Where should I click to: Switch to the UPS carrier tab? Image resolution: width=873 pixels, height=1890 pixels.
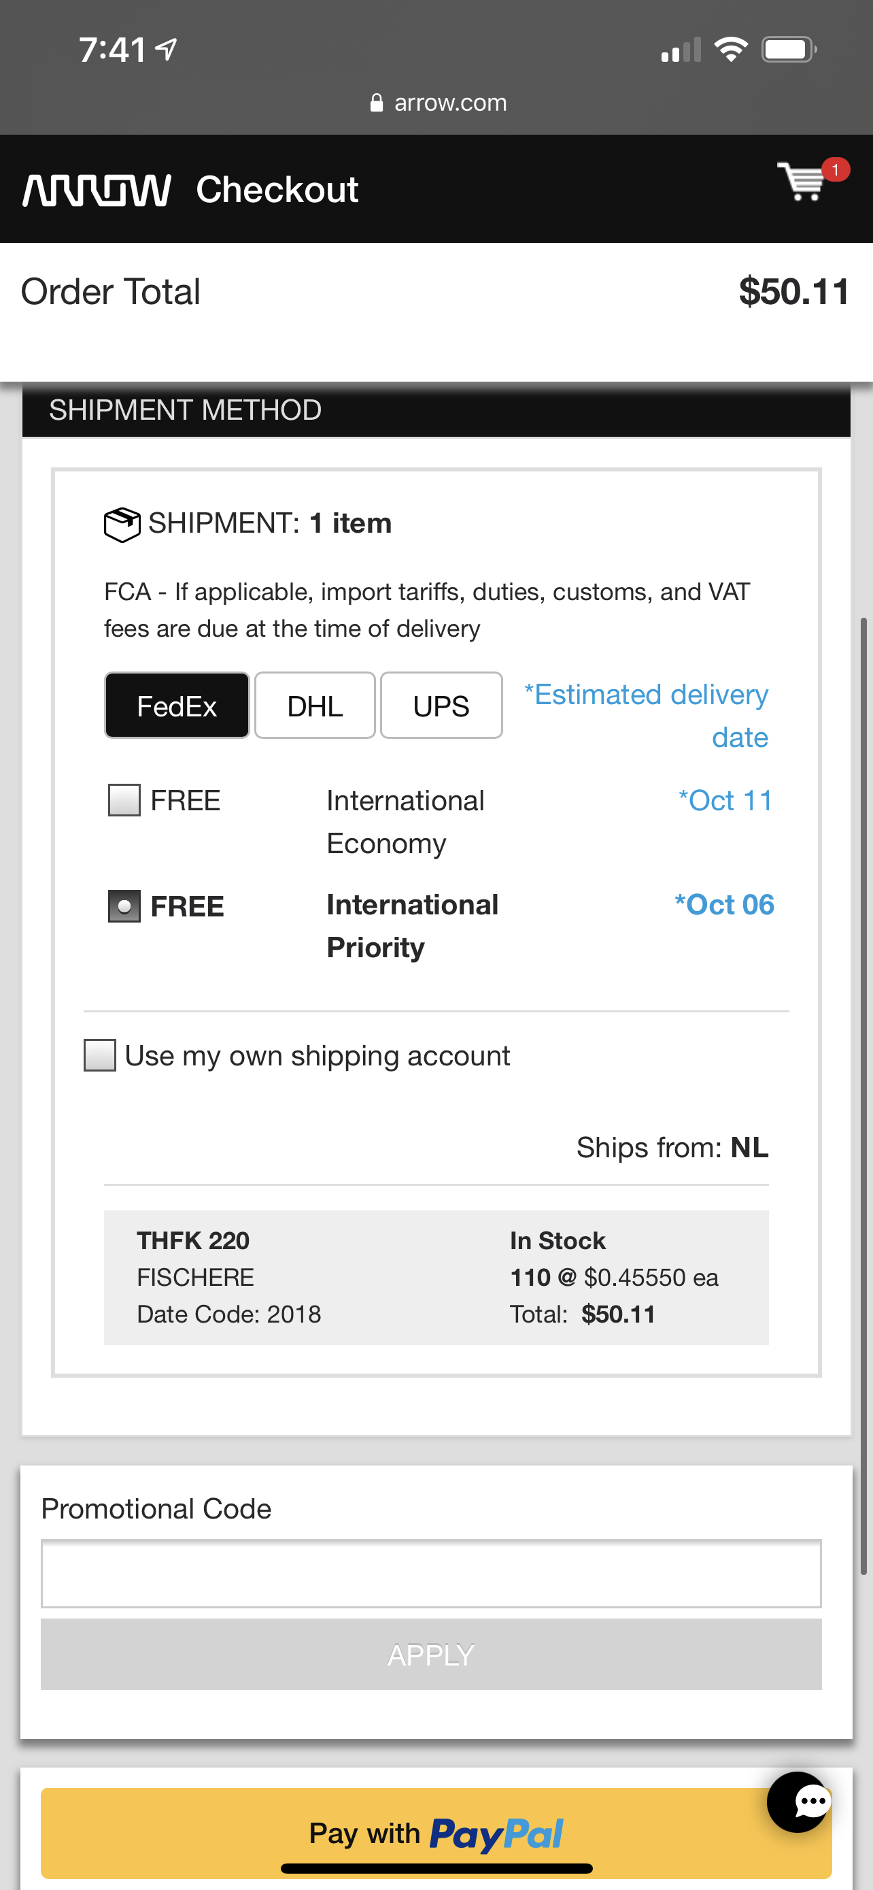[441, 706]
